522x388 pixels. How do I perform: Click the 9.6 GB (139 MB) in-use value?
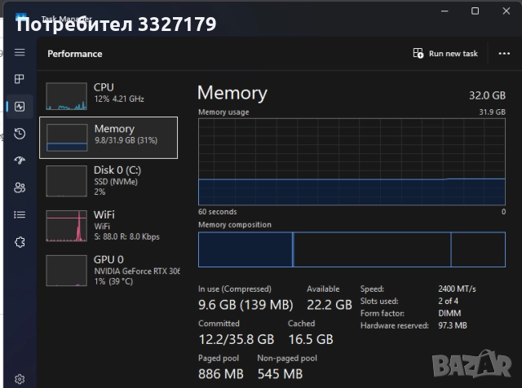pyautogui.click(x=246, y=305)
